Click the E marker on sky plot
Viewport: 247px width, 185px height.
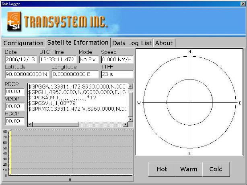click(x=240, y=103)
